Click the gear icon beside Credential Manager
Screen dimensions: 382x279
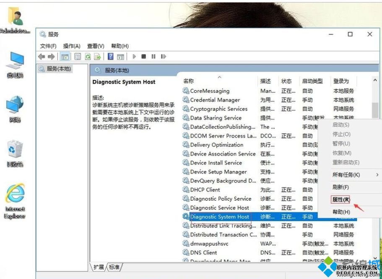point(186,100)
